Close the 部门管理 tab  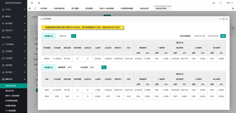tap(82, 9)
